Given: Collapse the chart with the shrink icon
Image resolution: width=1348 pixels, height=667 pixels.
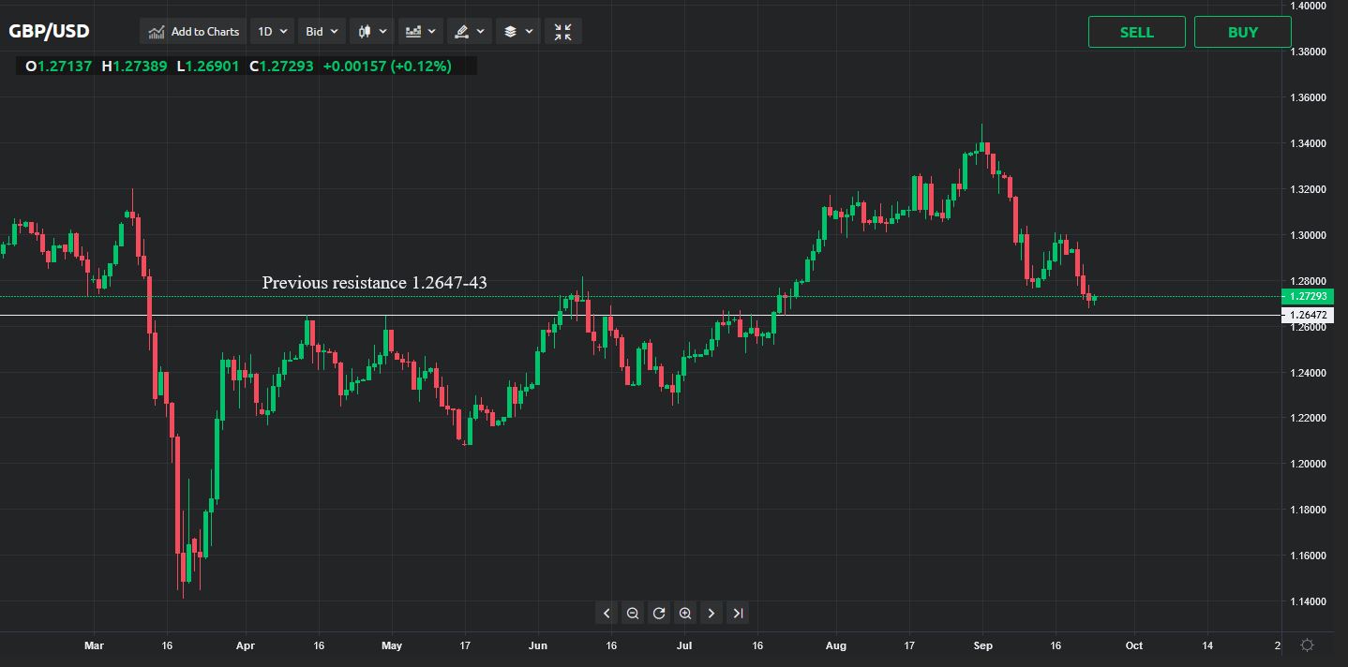Looking at the screenshot, I should 562,31.
